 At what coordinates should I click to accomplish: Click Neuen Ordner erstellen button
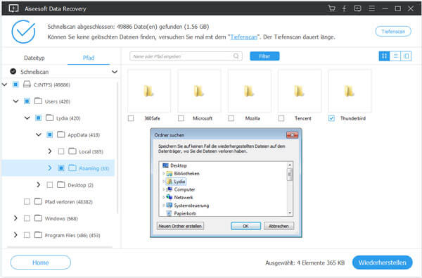click(180, 226)
